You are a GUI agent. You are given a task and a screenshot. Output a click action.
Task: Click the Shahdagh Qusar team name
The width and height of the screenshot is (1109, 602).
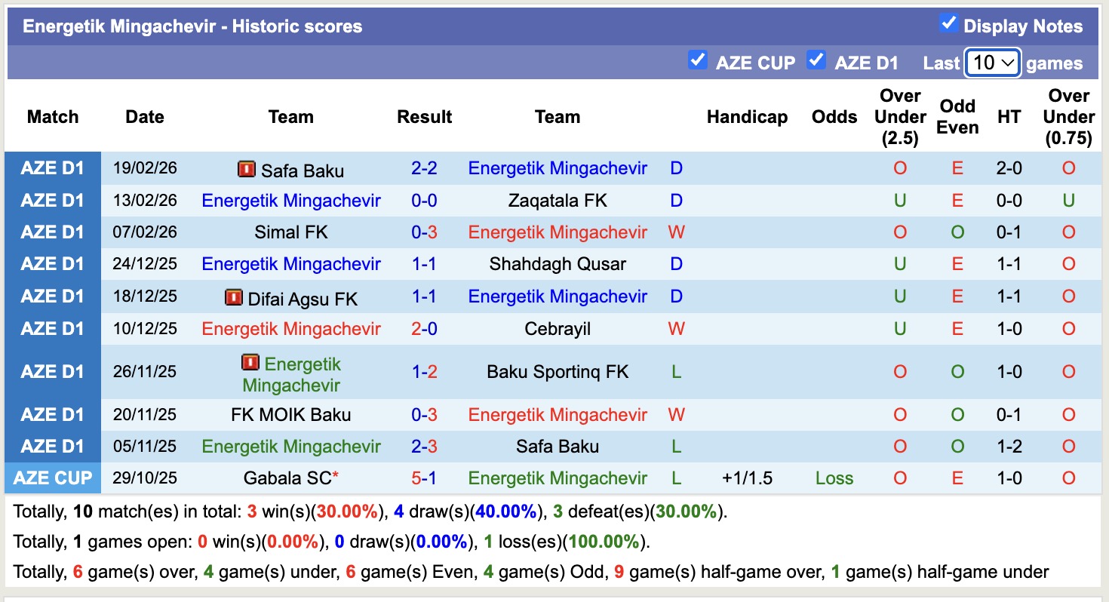(558, 264)
